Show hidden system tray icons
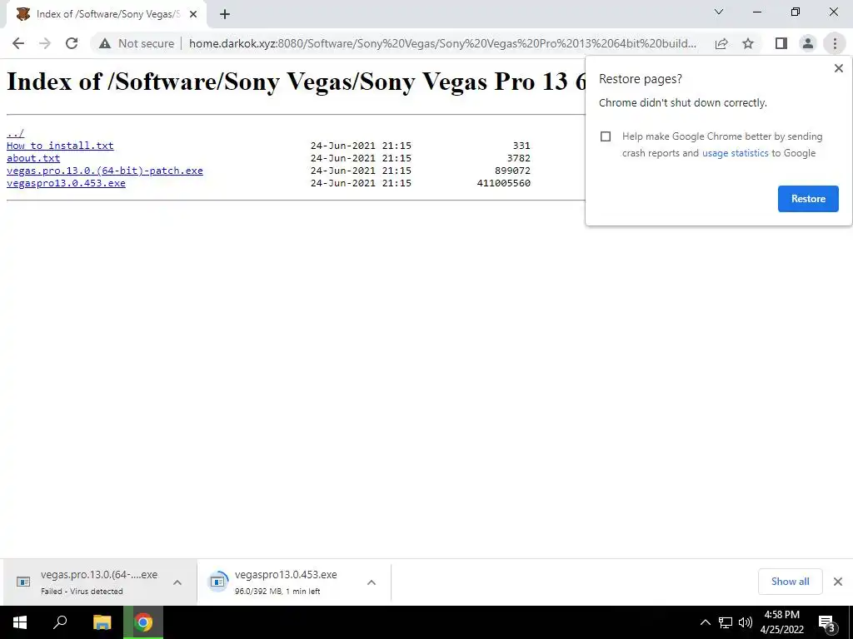Viewport: 853px width, 639px height. pos(705,622)
